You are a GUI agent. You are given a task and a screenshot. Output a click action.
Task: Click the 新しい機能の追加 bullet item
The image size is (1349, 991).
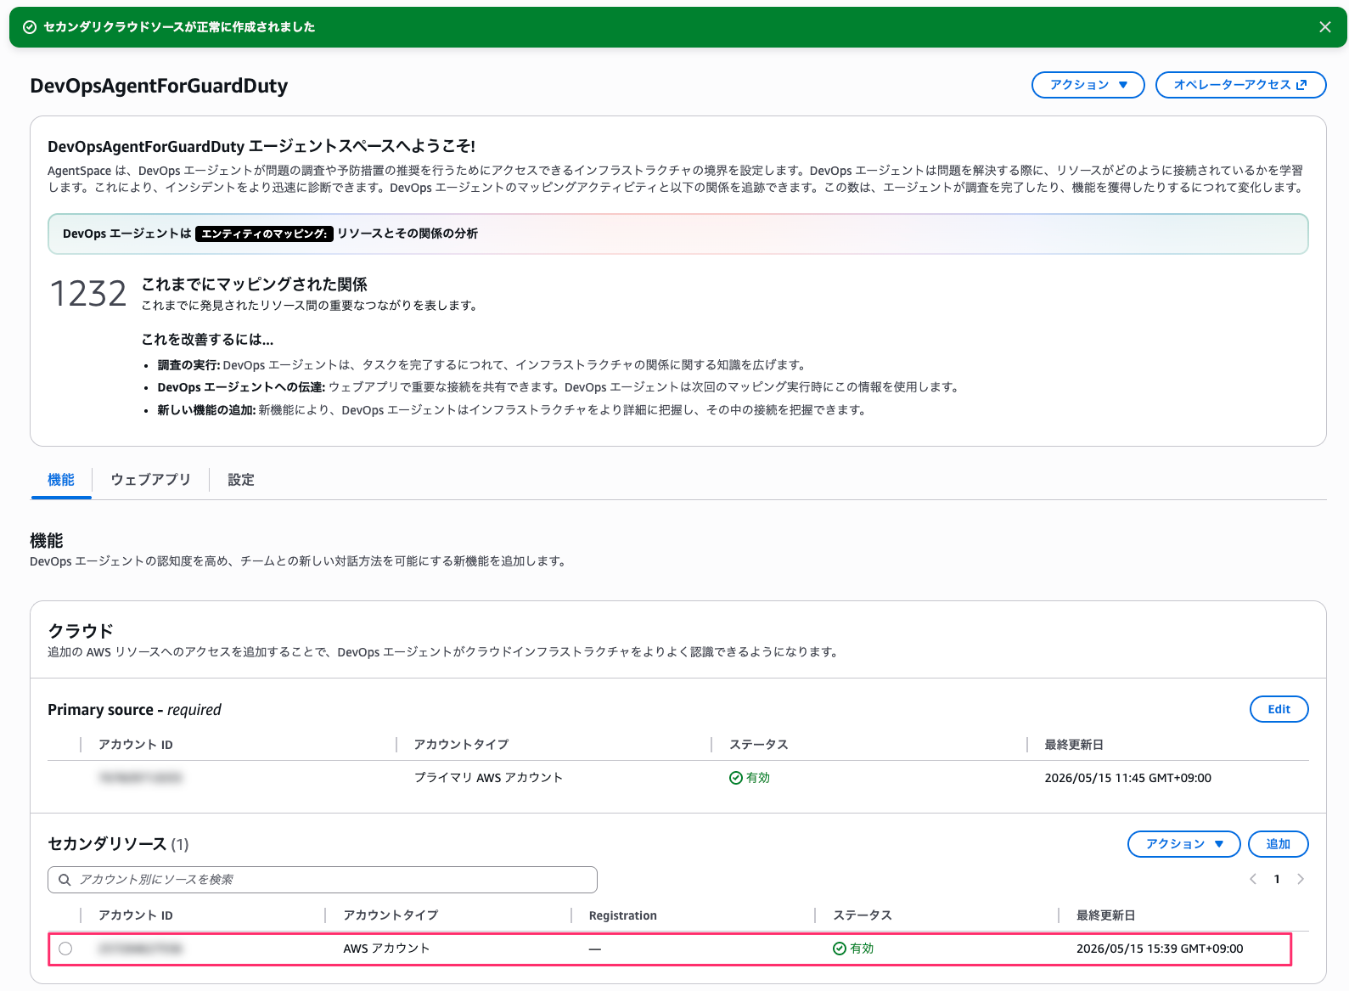click(511, 410)
